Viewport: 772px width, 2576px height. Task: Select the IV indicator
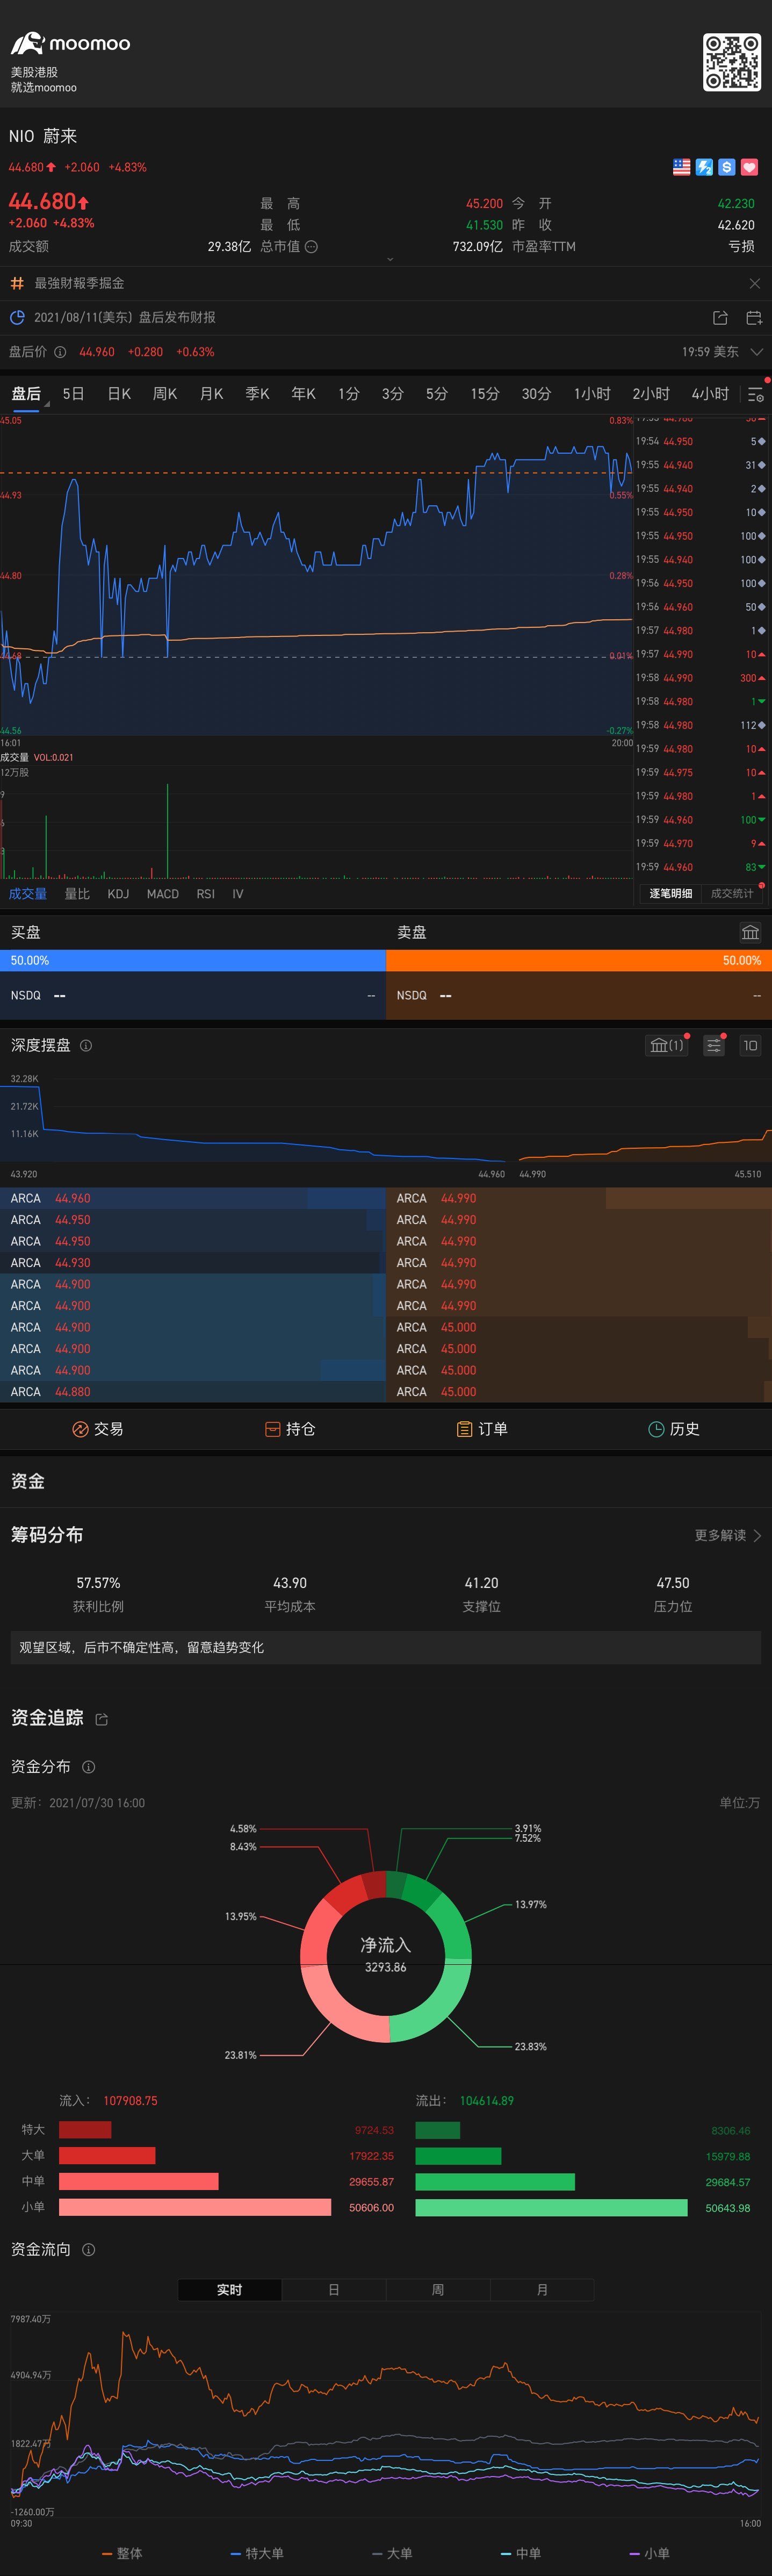[238, 894]
